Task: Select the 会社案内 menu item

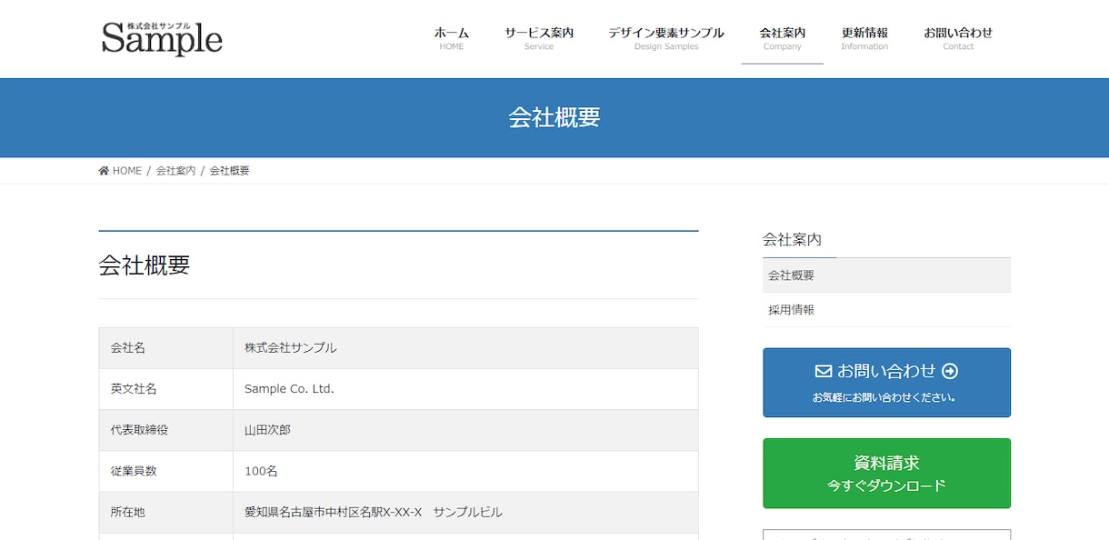Action: 783,38
